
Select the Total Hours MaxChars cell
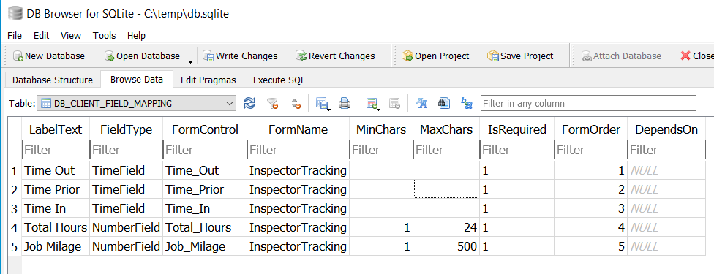pos(446,227)
